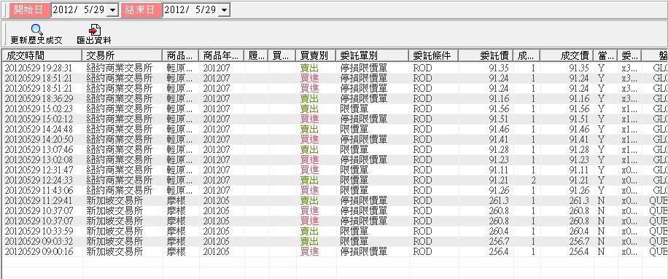Select the row timed 20120529 09:00:16
This screenshot has width=668, height=279.
pos(335,252)
